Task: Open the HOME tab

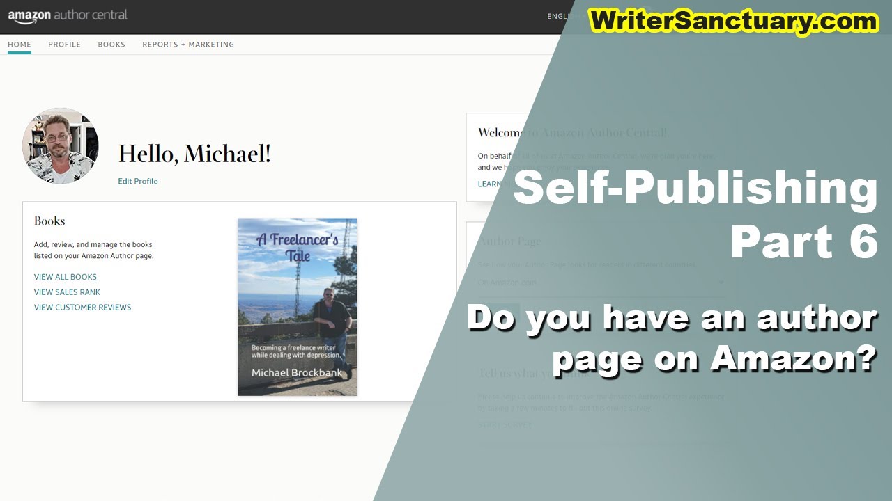Action: pos(20,45)
